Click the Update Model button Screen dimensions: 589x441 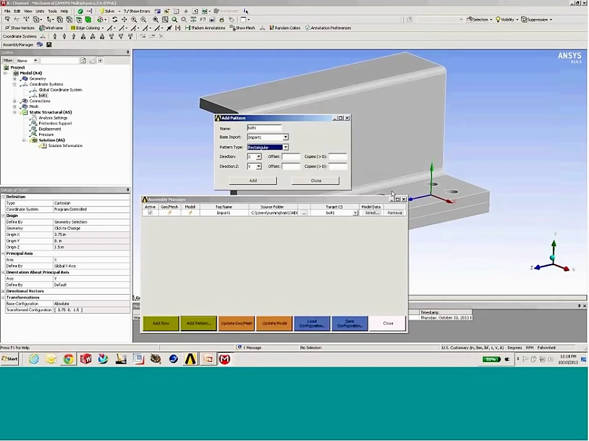pos(274,323)
